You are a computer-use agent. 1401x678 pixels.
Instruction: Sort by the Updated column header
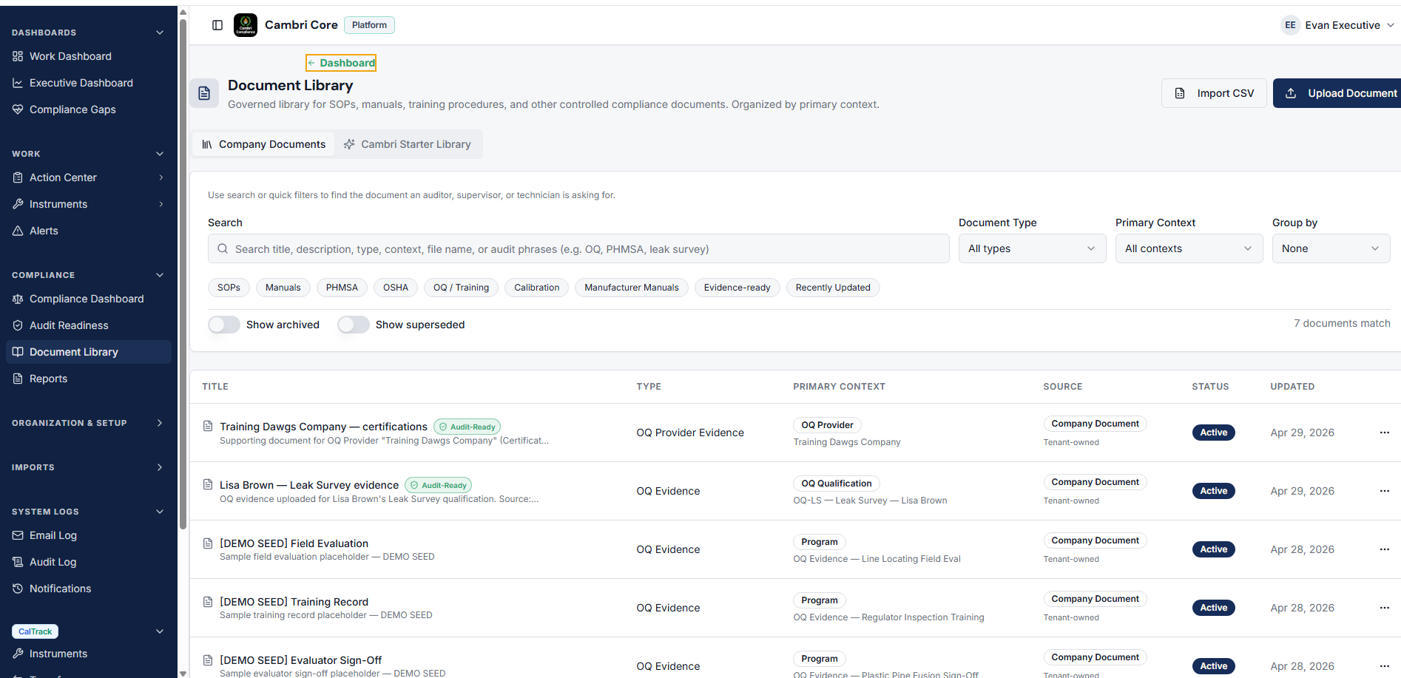pyautogui.click(x=1292, y=387)
